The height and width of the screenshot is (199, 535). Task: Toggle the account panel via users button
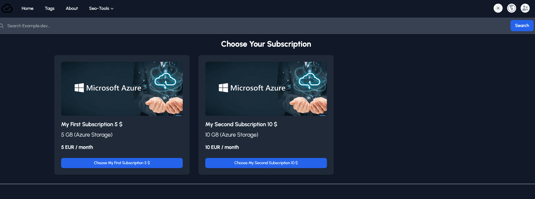pyautogui.click(x=525, y=8)
